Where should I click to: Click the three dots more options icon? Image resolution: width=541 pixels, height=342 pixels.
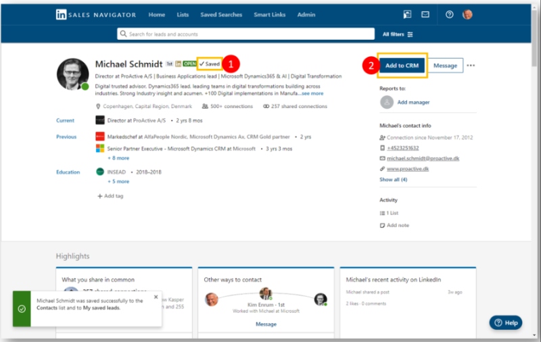pos(471,66)
